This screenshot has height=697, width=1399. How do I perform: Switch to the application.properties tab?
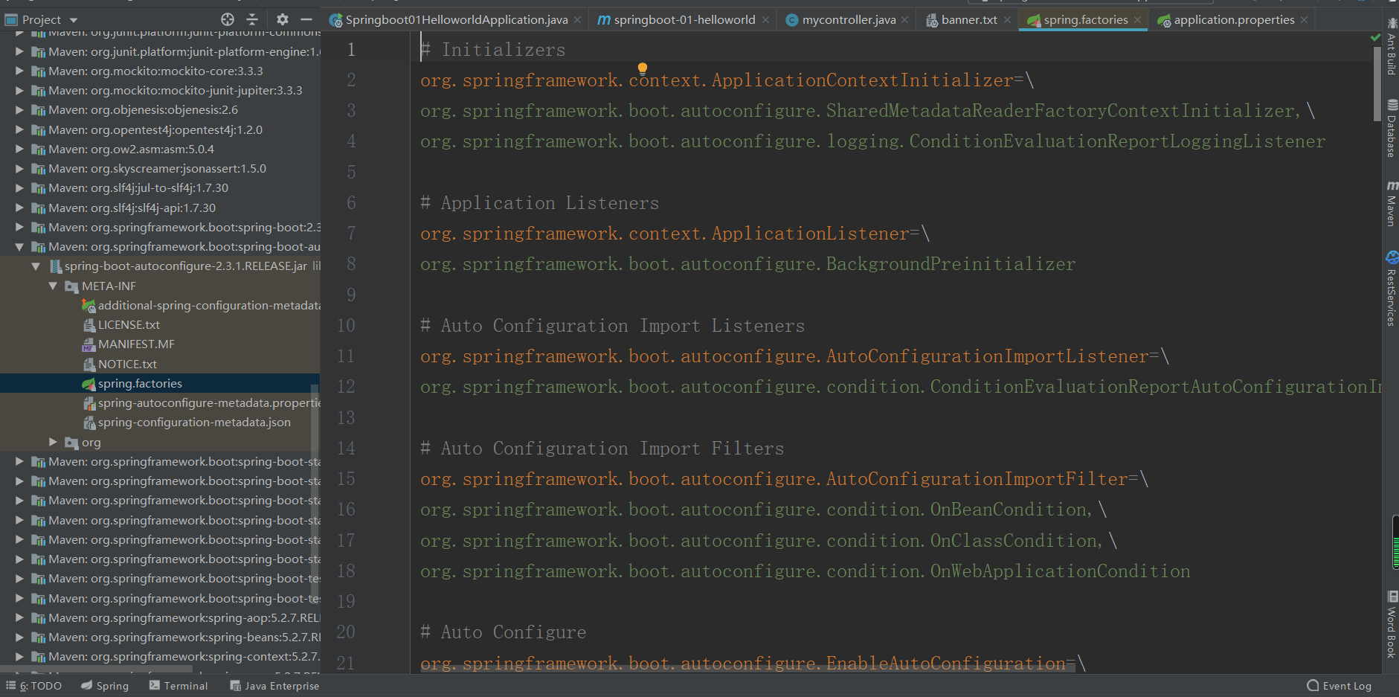coord(1233,20)
